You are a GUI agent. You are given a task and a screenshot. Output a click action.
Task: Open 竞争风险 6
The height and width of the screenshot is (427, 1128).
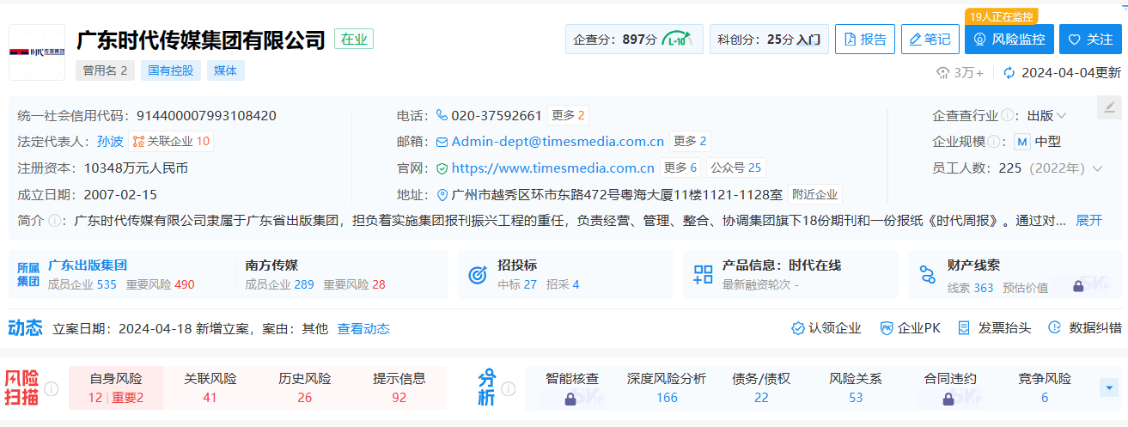click(1045, 387)
